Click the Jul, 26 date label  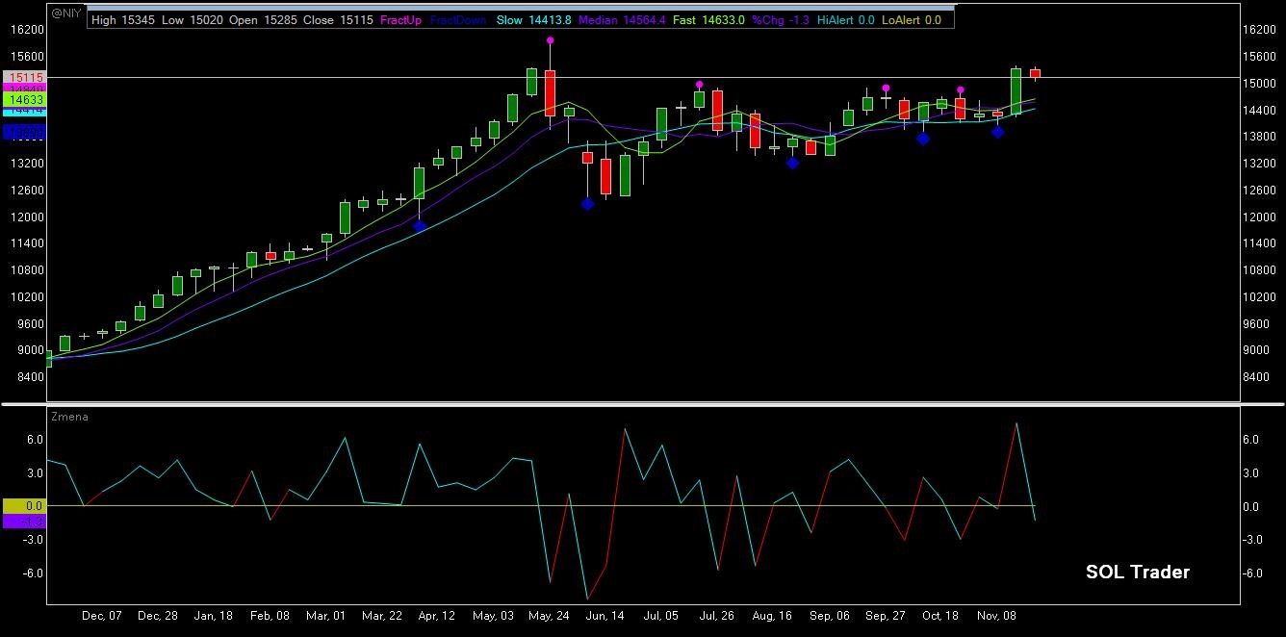[718, 616]
